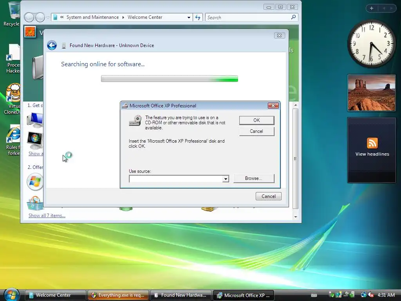Open the Windows Start orb

click(11, 295)
